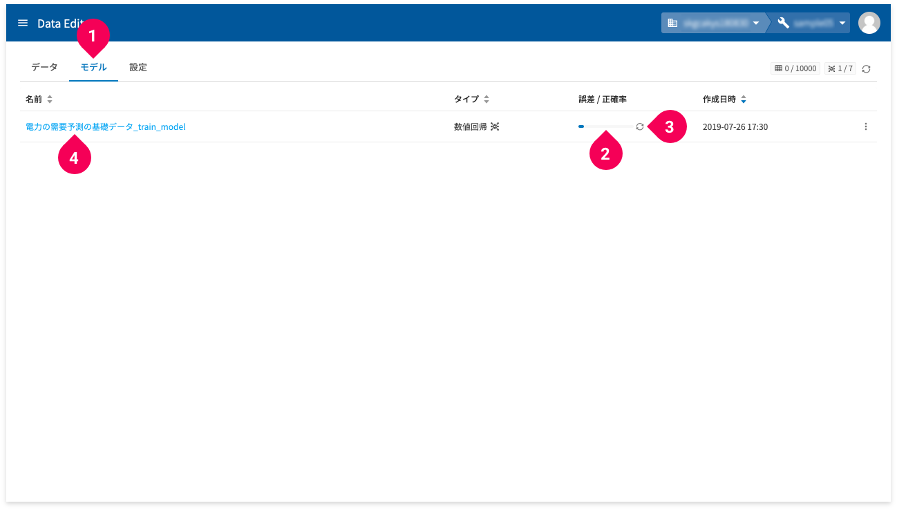Viewport: 897px width, 510px height.
Task: Open 電力の需要予測の基礎データ_train_model link
Action: (106, 127)
